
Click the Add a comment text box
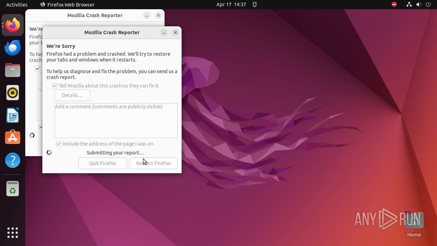pyautogui.click(x=116, y=121)
